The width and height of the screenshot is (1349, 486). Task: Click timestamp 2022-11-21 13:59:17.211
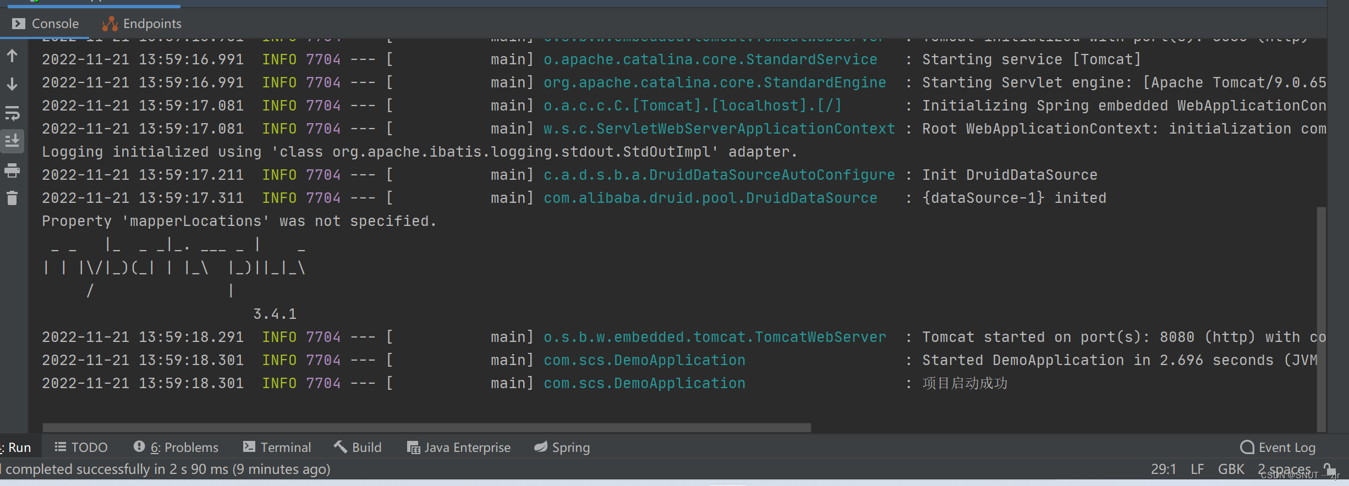coord(142,175)
